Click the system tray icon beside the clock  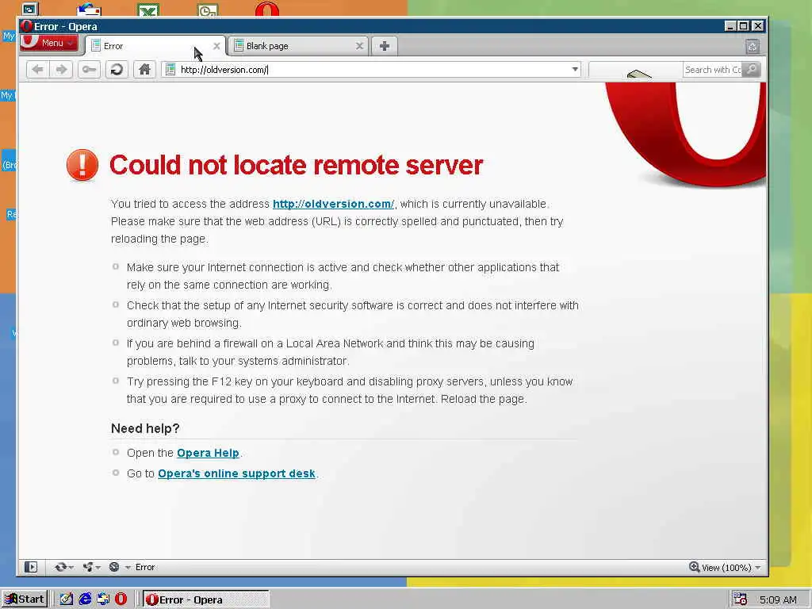741,599
